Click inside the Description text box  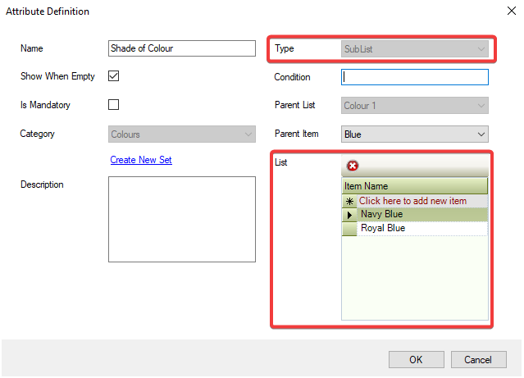(x=182, y=219)
